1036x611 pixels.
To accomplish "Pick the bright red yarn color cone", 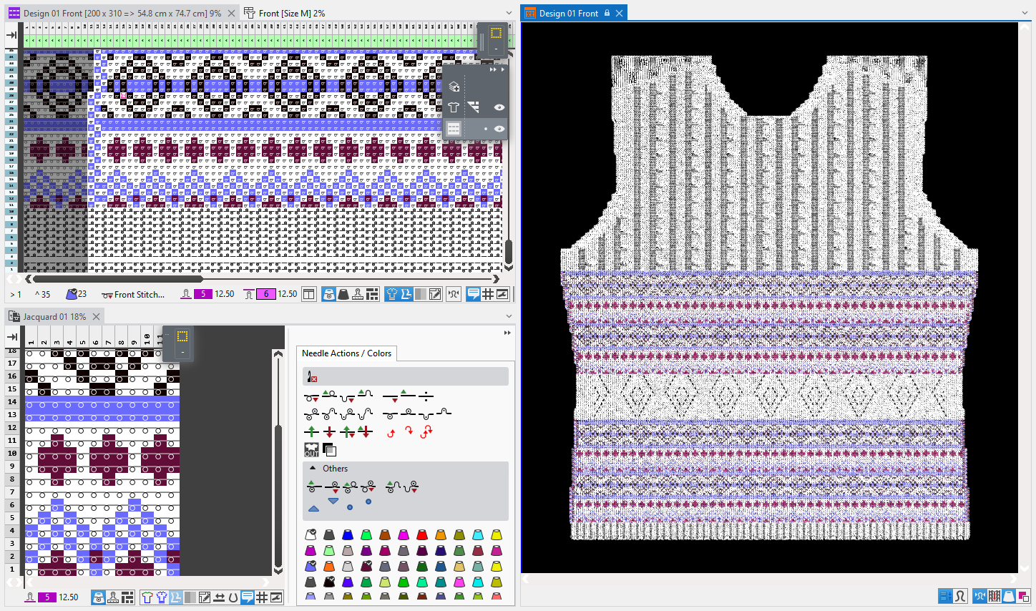I will [422, 535].
